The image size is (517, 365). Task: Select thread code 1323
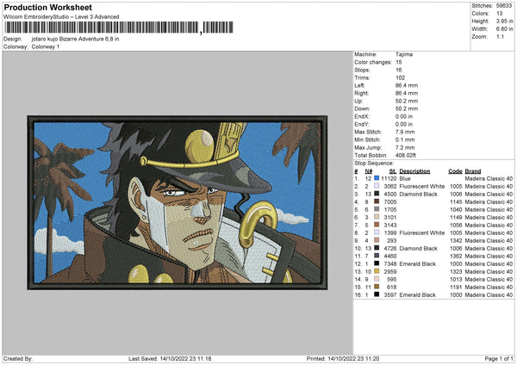coord(456,271)
